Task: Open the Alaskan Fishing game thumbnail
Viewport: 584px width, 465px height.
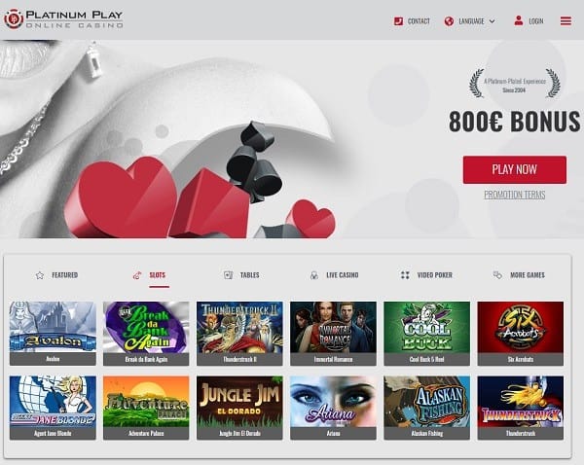Action: tap(427, 408)
